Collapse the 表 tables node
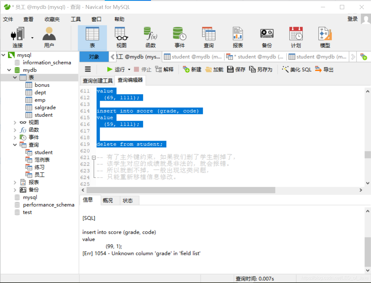Screen dimensions: 371x283 click(x=15, y=78)
